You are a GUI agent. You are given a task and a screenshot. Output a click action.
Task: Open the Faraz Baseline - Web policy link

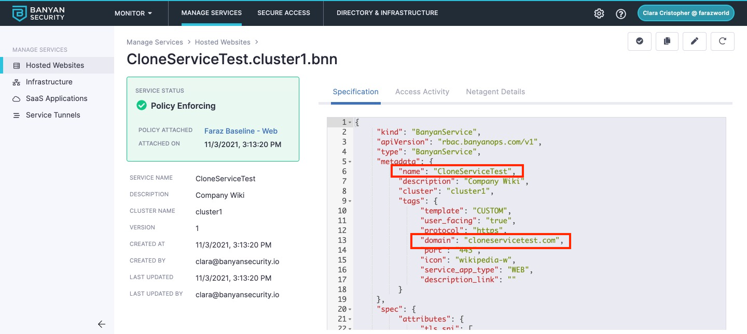click(241, 131)
